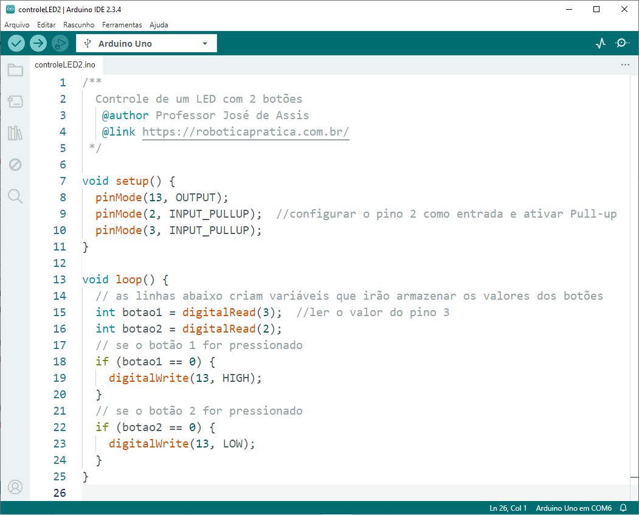
Task: Open the Ferramentas menu
Action: (122, 25)
